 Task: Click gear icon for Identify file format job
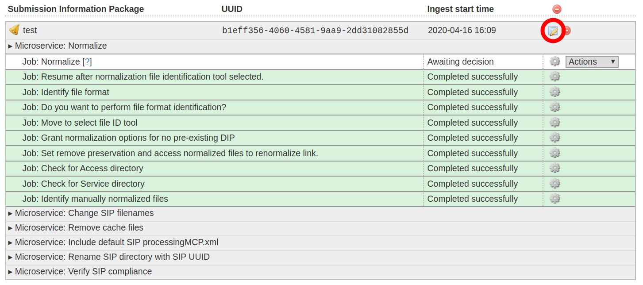pos(554,92)
